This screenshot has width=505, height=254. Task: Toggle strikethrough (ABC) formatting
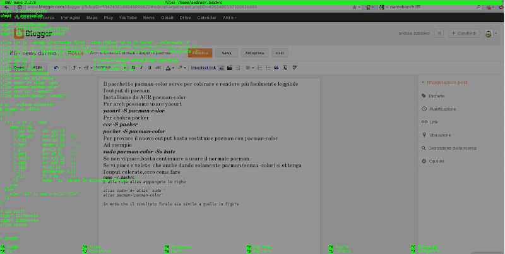coord(158,68)
